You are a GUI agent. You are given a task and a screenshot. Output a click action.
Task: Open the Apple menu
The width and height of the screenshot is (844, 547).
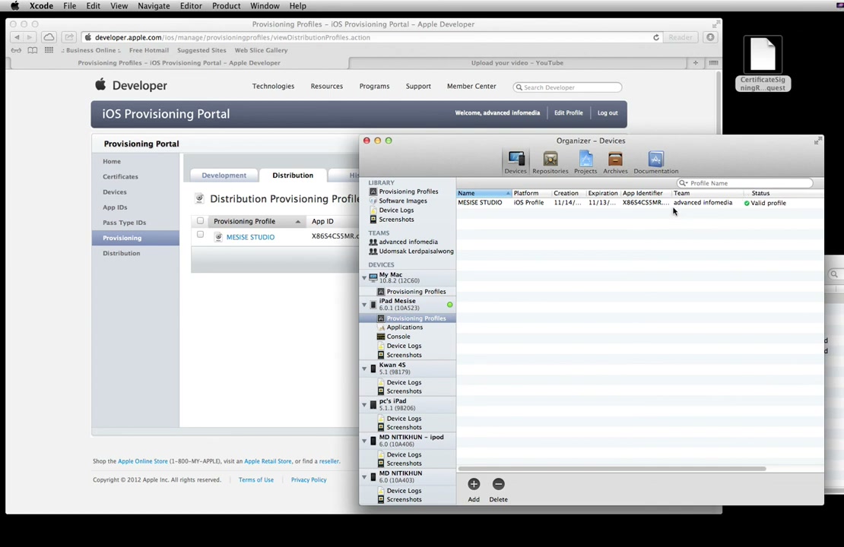click(x=14, y=6)
